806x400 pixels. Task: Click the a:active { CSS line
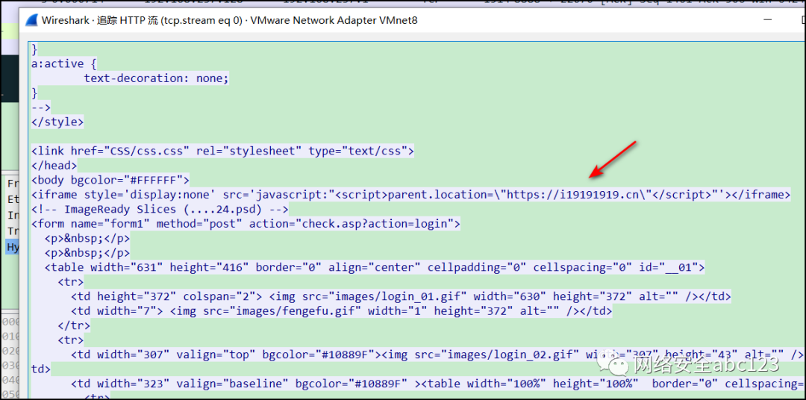tap(63, 64)
